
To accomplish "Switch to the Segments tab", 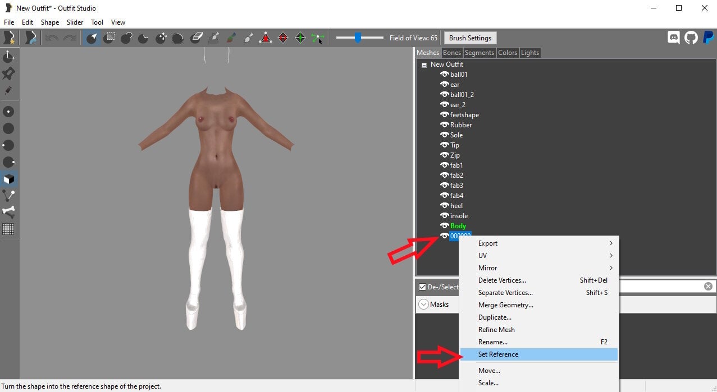I will coord(479,53).
